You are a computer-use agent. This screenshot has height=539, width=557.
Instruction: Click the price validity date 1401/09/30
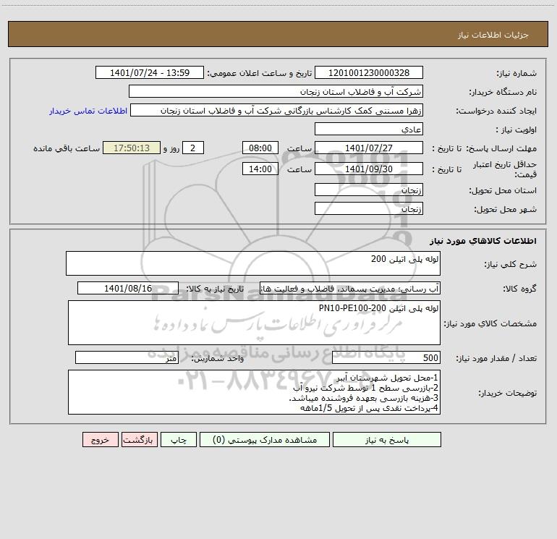[x=369, y=169]
